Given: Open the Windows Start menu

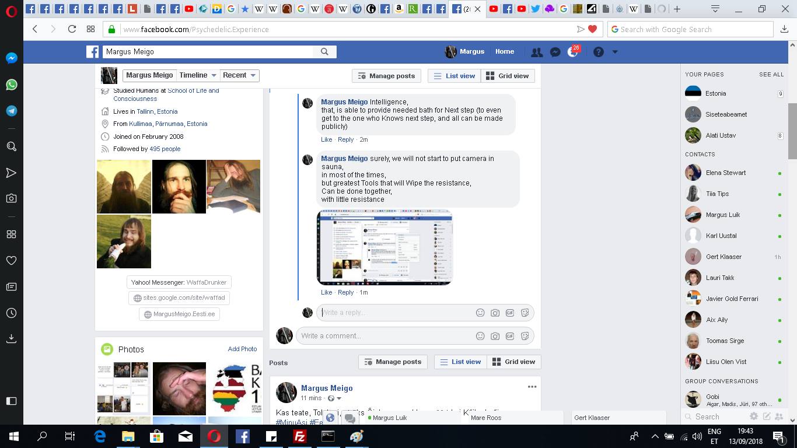Looking at the screenshot, I should coord(14,436).
